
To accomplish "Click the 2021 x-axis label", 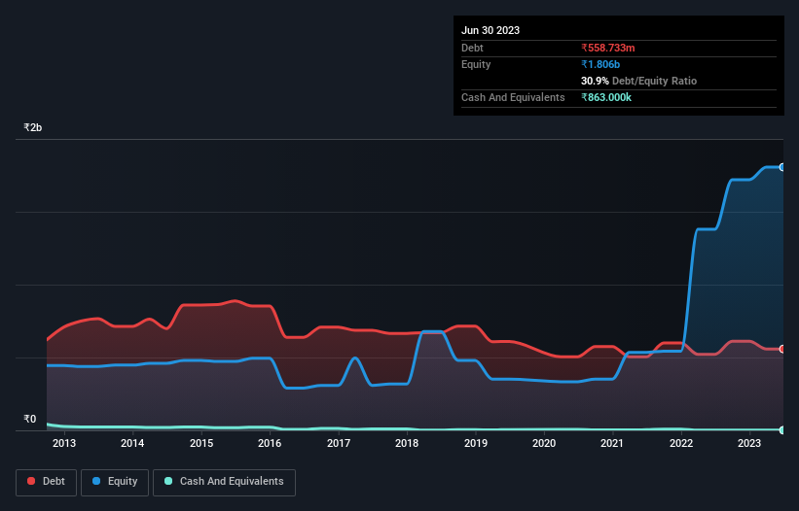I will pyautogui.click(x=612, y=443).
